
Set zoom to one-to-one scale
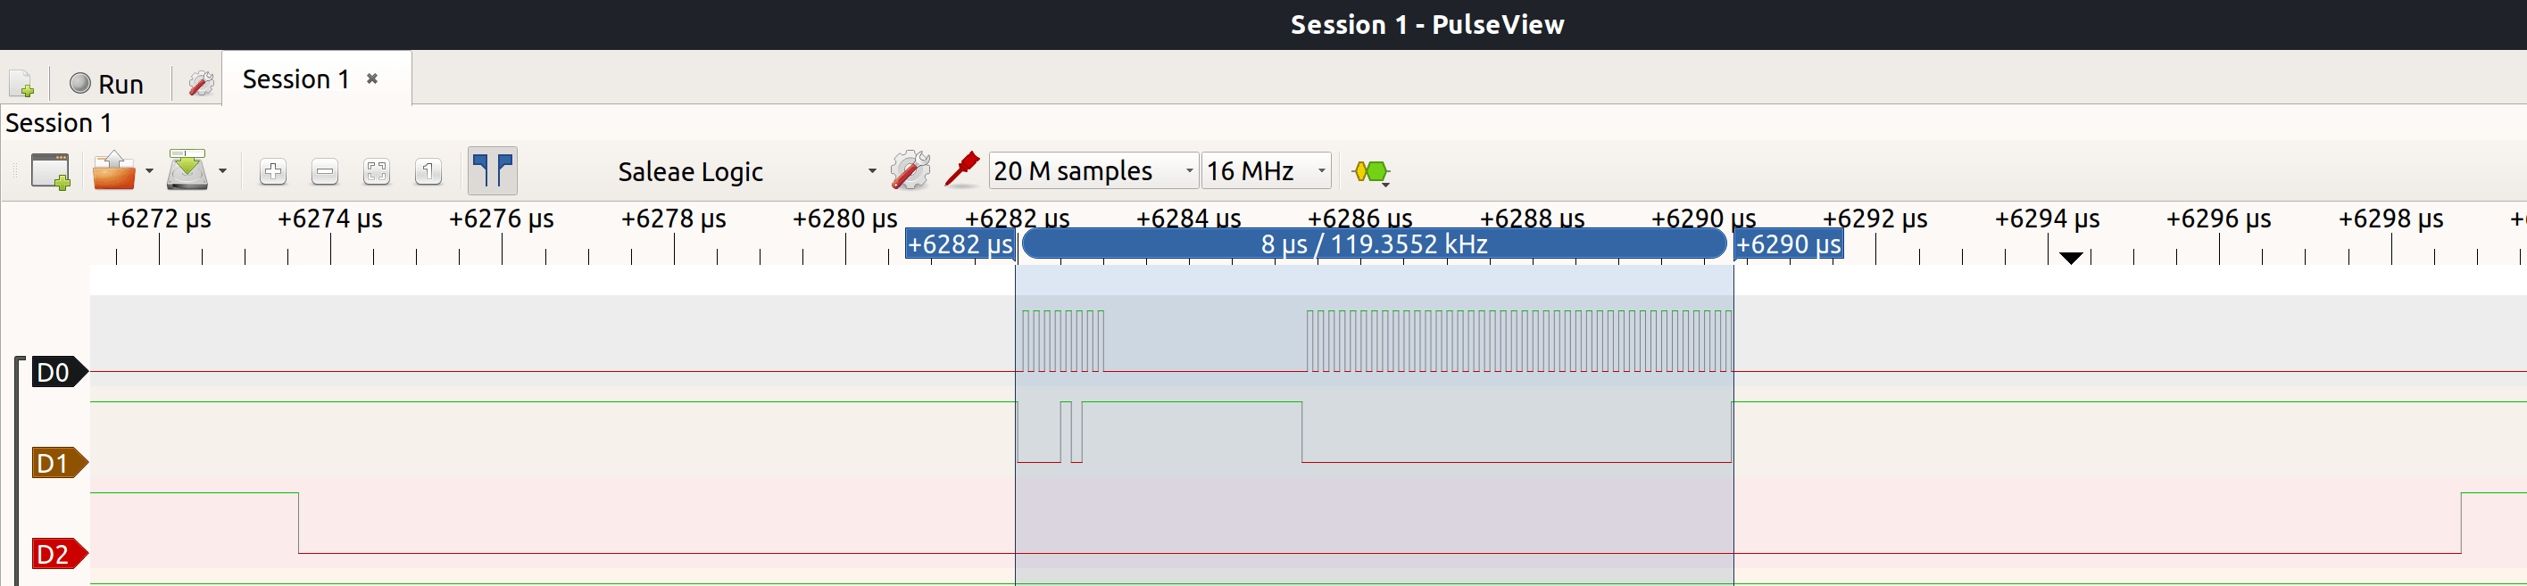click(428, 170)
